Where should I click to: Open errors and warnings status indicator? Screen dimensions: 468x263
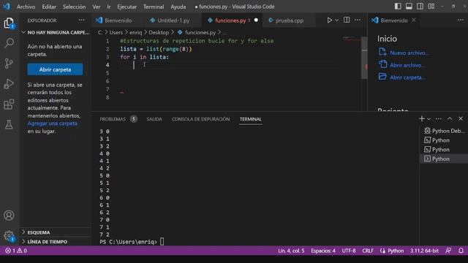(x=16, y=251)
